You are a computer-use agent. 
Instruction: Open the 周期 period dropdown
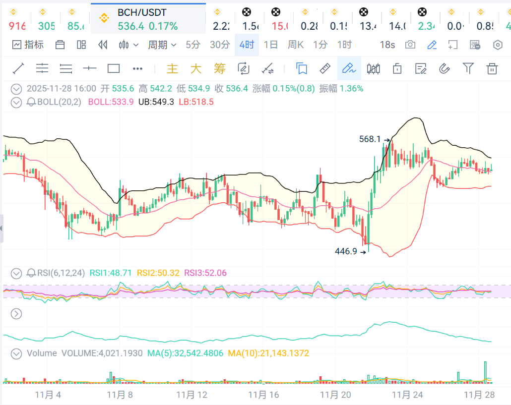pyautogui.click(x=162, y=45)
